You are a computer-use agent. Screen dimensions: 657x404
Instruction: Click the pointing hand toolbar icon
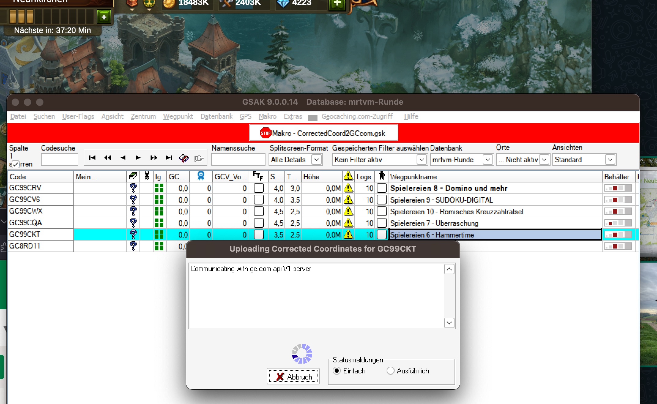point(199,158)
